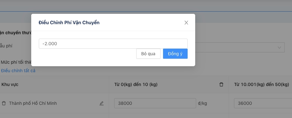
Task: Edit the Thành phố Hồ Chí Minh area
Action: click(x=101, y=103)
